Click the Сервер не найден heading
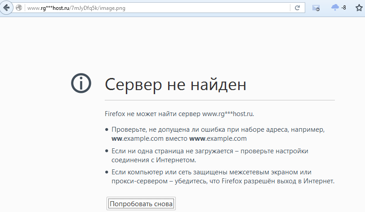Screen dimensions: 365x212 [x=175, y=84]
